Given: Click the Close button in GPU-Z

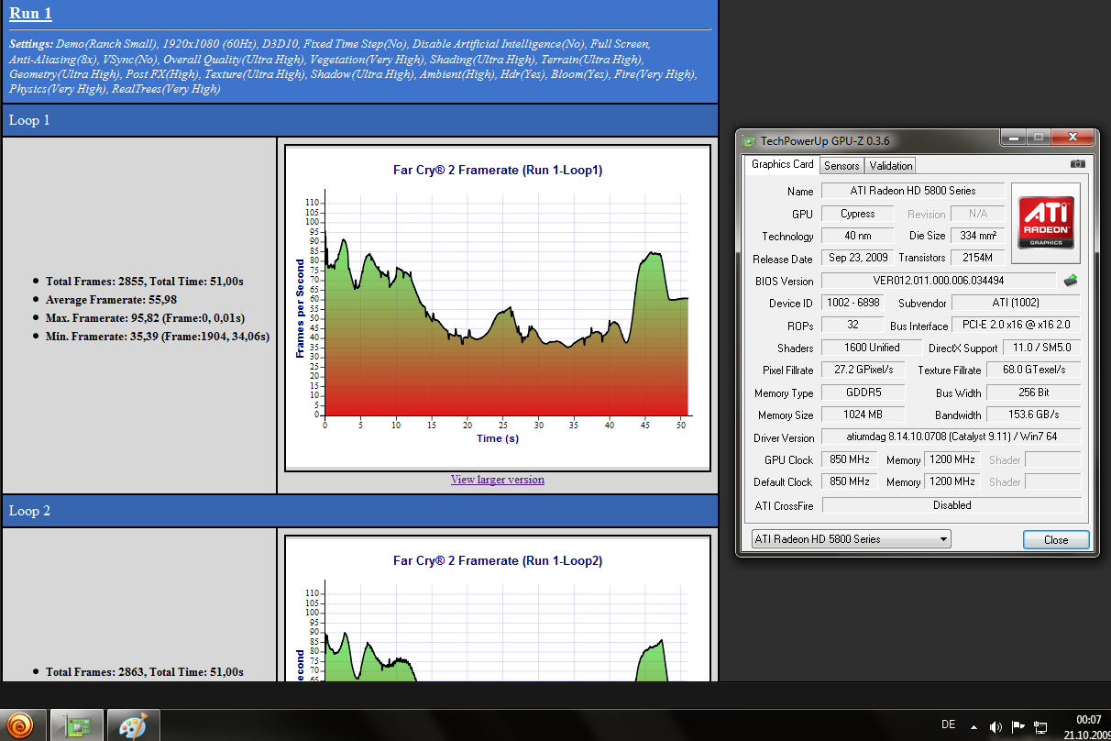Looking at the screenshot, I should click(1056, 539).
